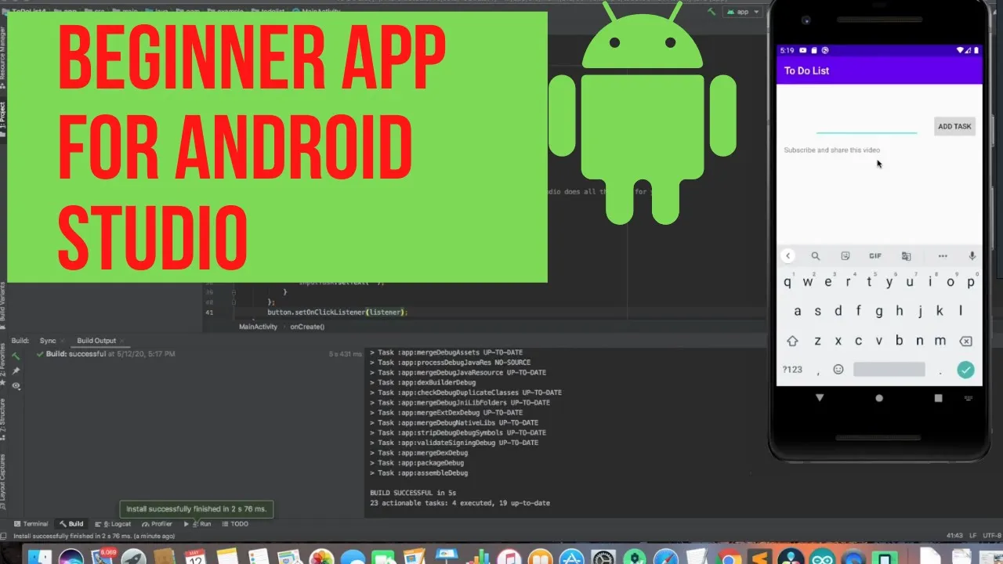
Task: Tap the emoji key on keyboard
Action: 838,370
